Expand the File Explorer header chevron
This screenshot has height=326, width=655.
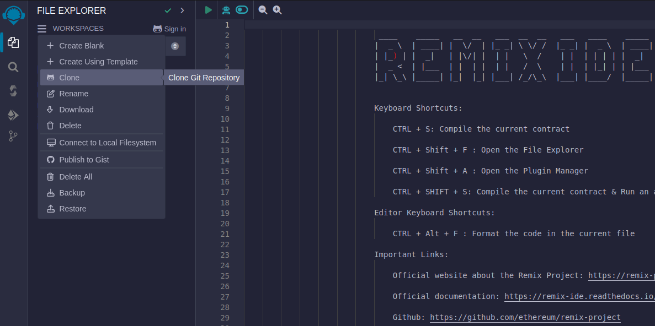(182, 10)
